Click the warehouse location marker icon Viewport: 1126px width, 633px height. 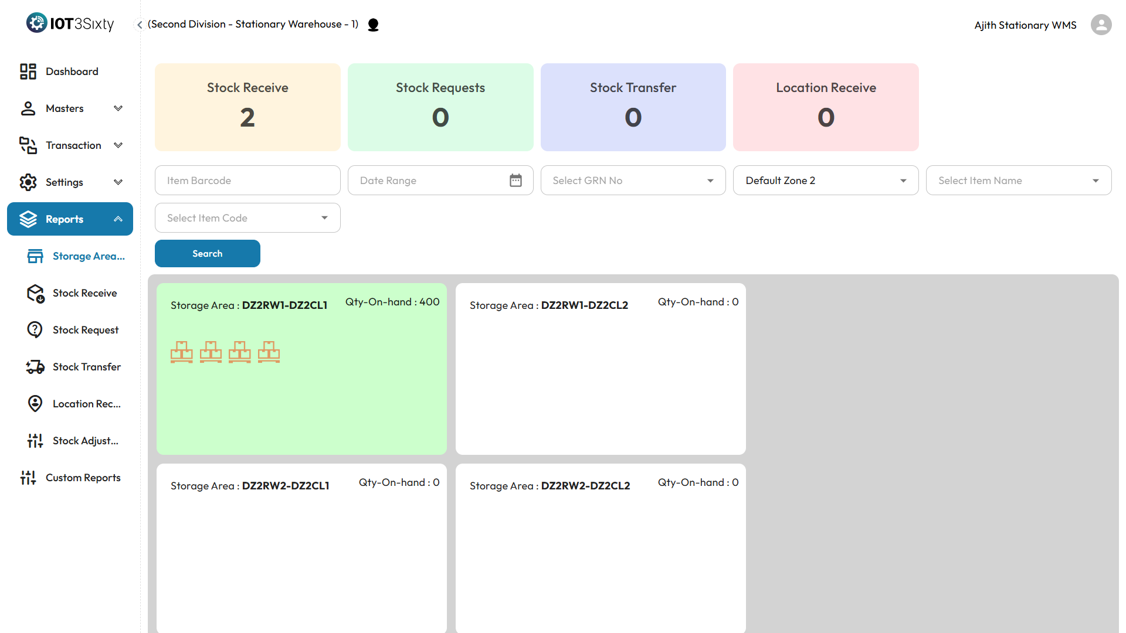coord(373,25)
